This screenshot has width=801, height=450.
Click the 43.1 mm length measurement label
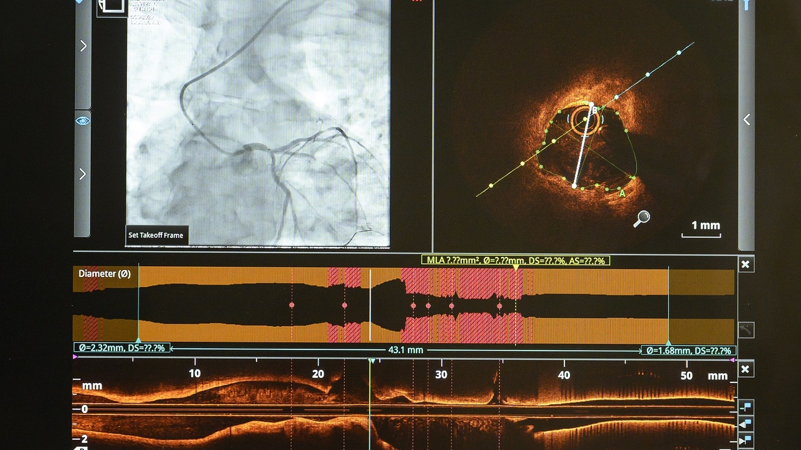pyautogui.click(x=406, y=350)
